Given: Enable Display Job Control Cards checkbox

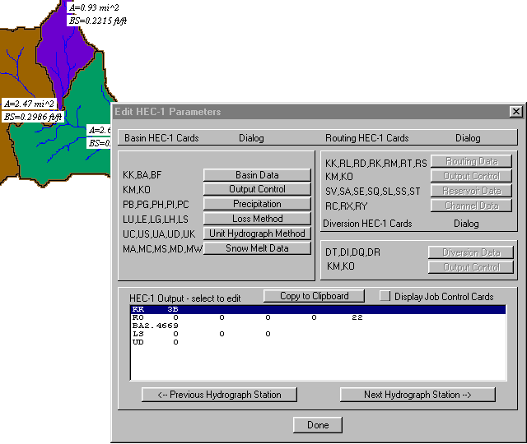Looking at the screenshot, I should pyautogui.click(x=385, y=296).
